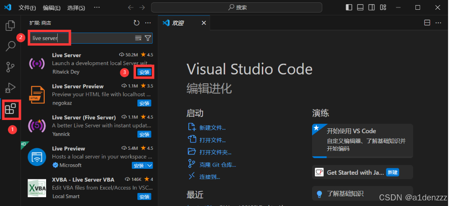The image size is (449, 206).
Task: Open the 文件(F) menu
Action: pos(27,8)
